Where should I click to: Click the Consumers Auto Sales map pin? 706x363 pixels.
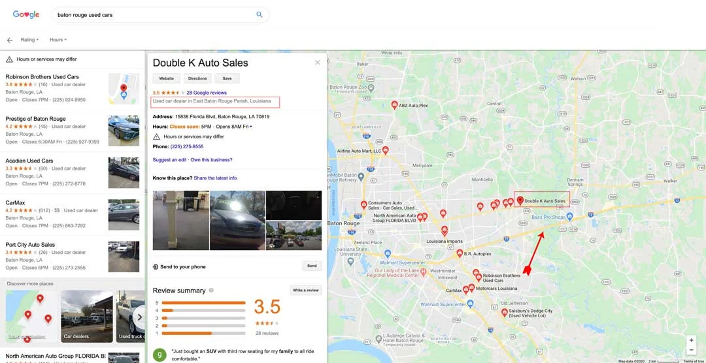coord(364,204)
